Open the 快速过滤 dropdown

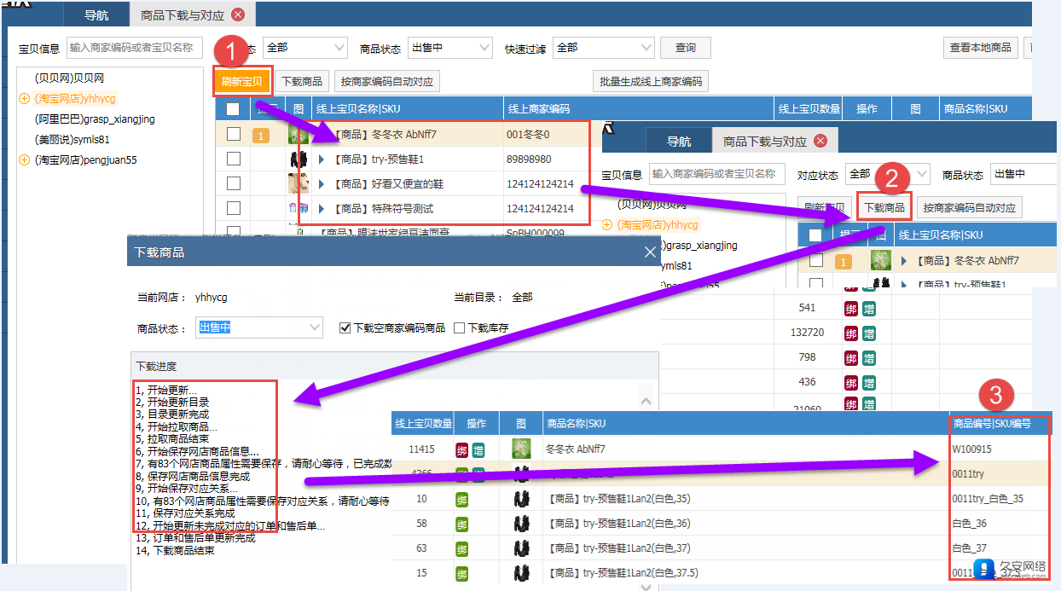[x=603, y=48]
